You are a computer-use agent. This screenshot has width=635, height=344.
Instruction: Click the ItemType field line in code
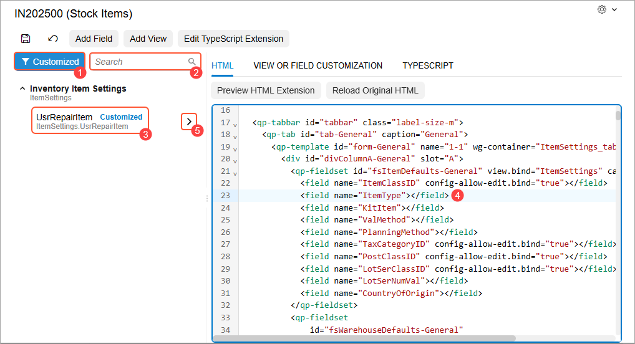click(375, 196)
